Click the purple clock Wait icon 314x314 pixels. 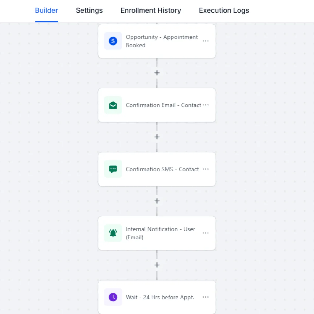coord(113,297)
